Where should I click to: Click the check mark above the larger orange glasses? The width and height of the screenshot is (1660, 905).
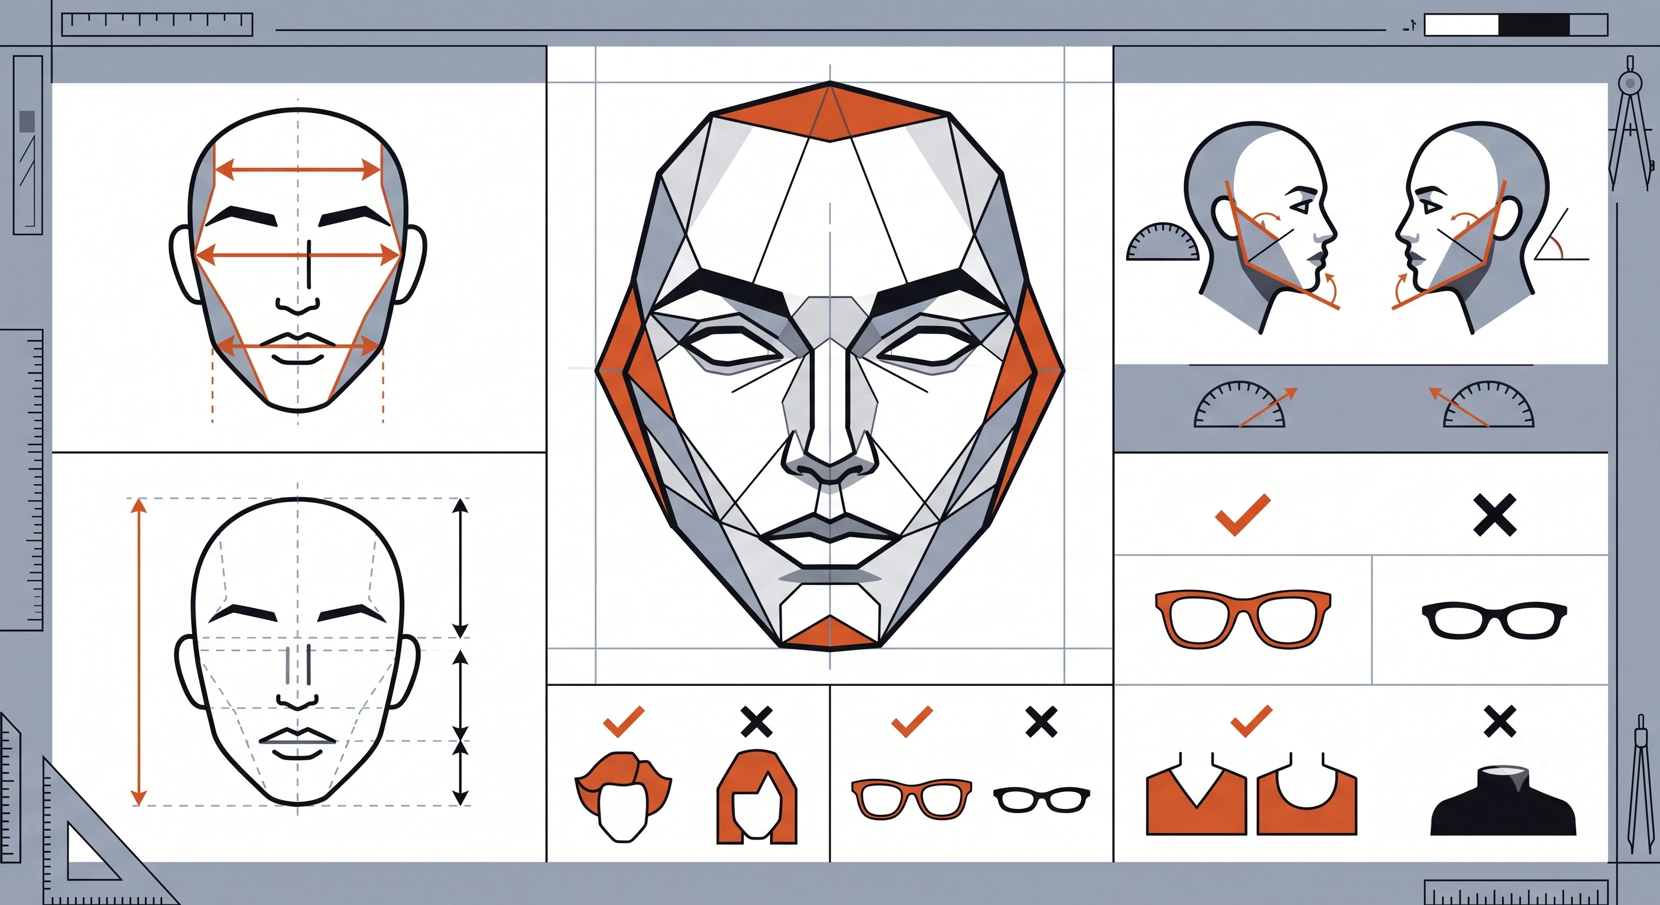[x=1243, y=514]
